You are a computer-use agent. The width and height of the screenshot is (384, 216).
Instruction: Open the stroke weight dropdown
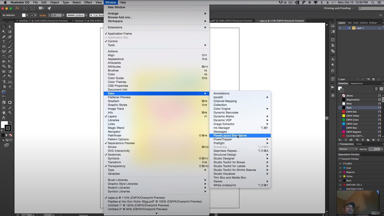(x=63, y=15)
